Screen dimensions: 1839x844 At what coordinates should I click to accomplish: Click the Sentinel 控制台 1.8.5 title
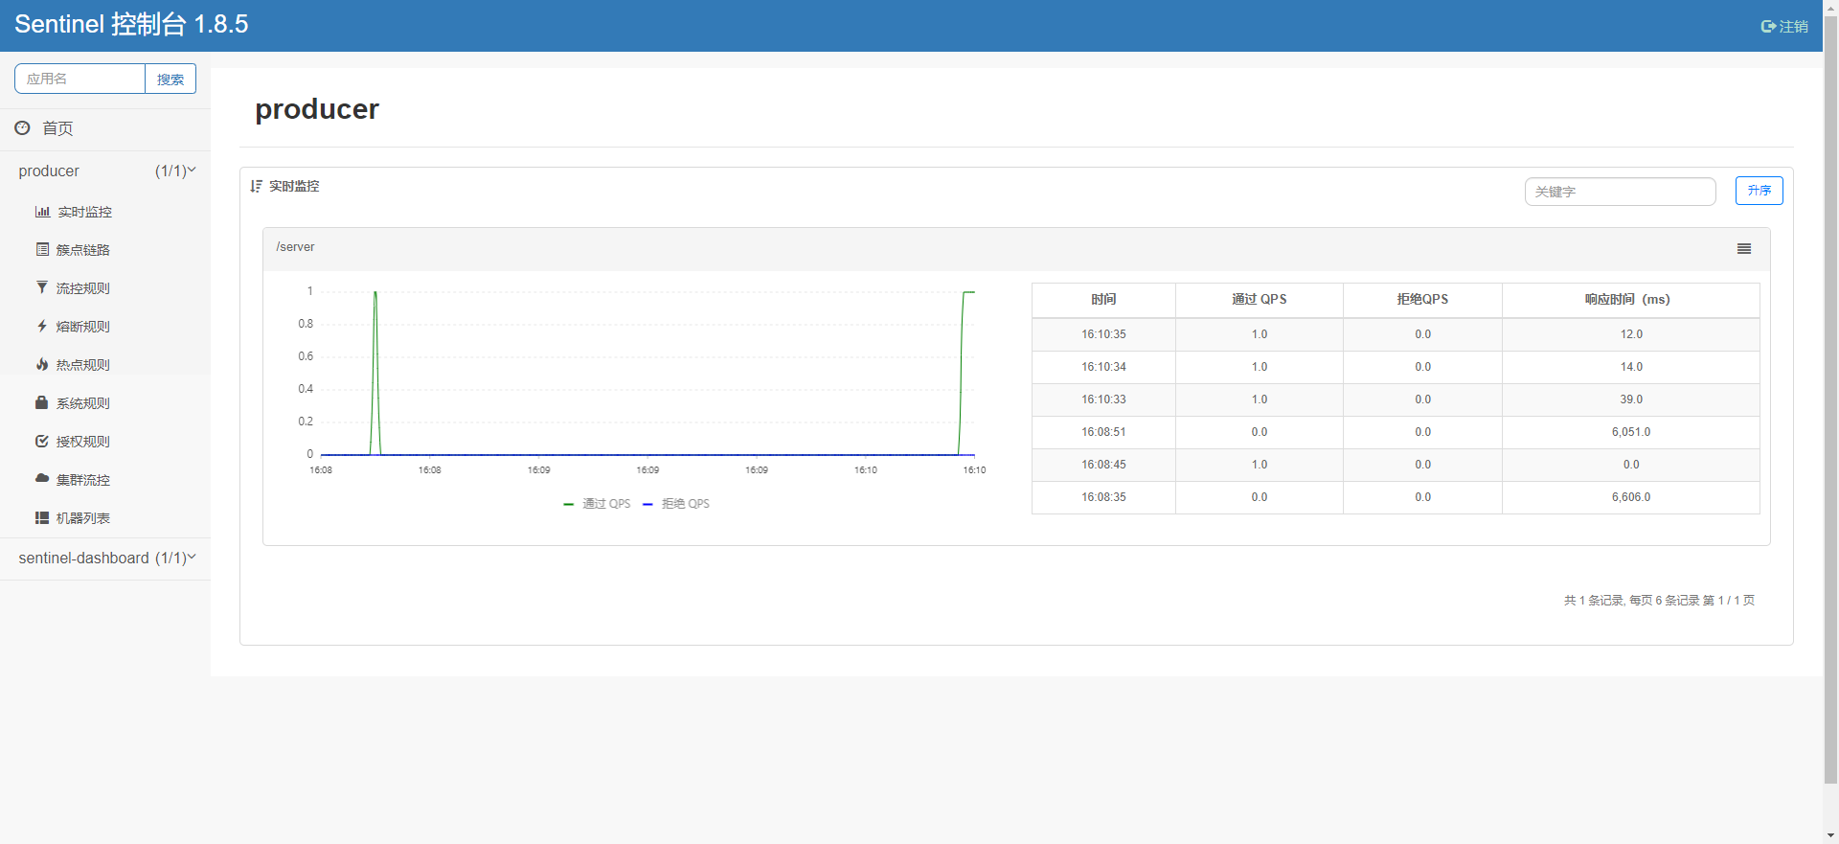tap(131, 25)
